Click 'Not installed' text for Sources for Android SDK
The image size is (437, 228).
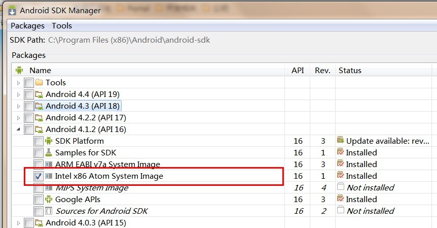pyautogui.click(x=371, y=211)
